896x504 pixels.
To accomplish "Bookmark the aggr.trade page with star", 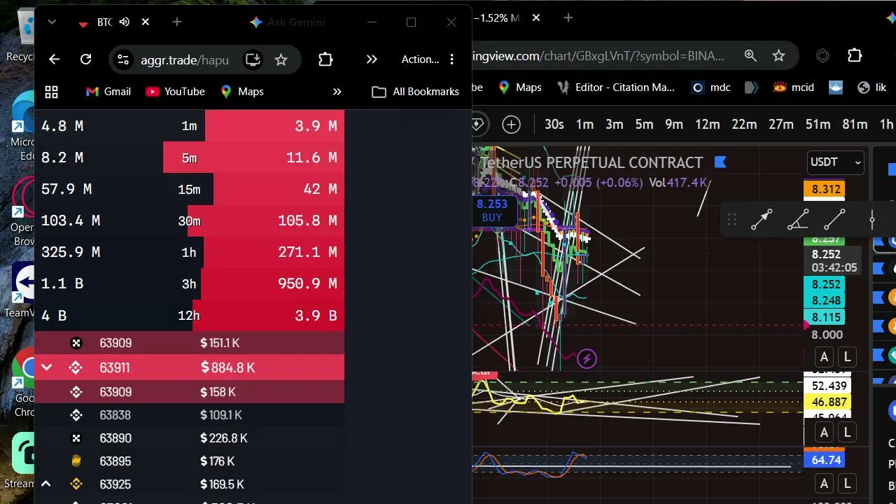I will coord(281,59).
